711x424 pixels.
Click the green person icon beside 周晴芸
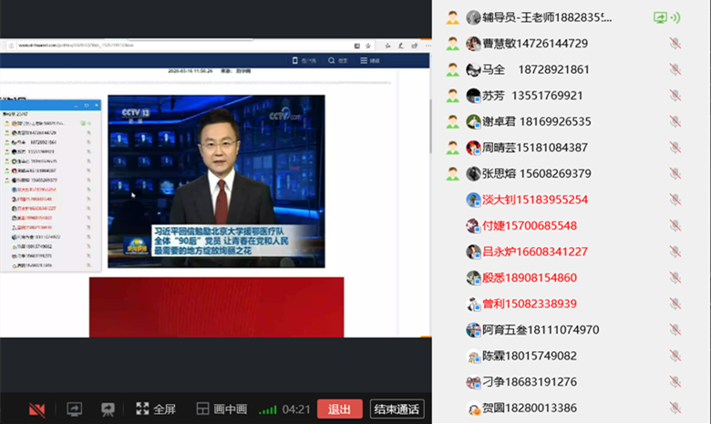point(452,148)
